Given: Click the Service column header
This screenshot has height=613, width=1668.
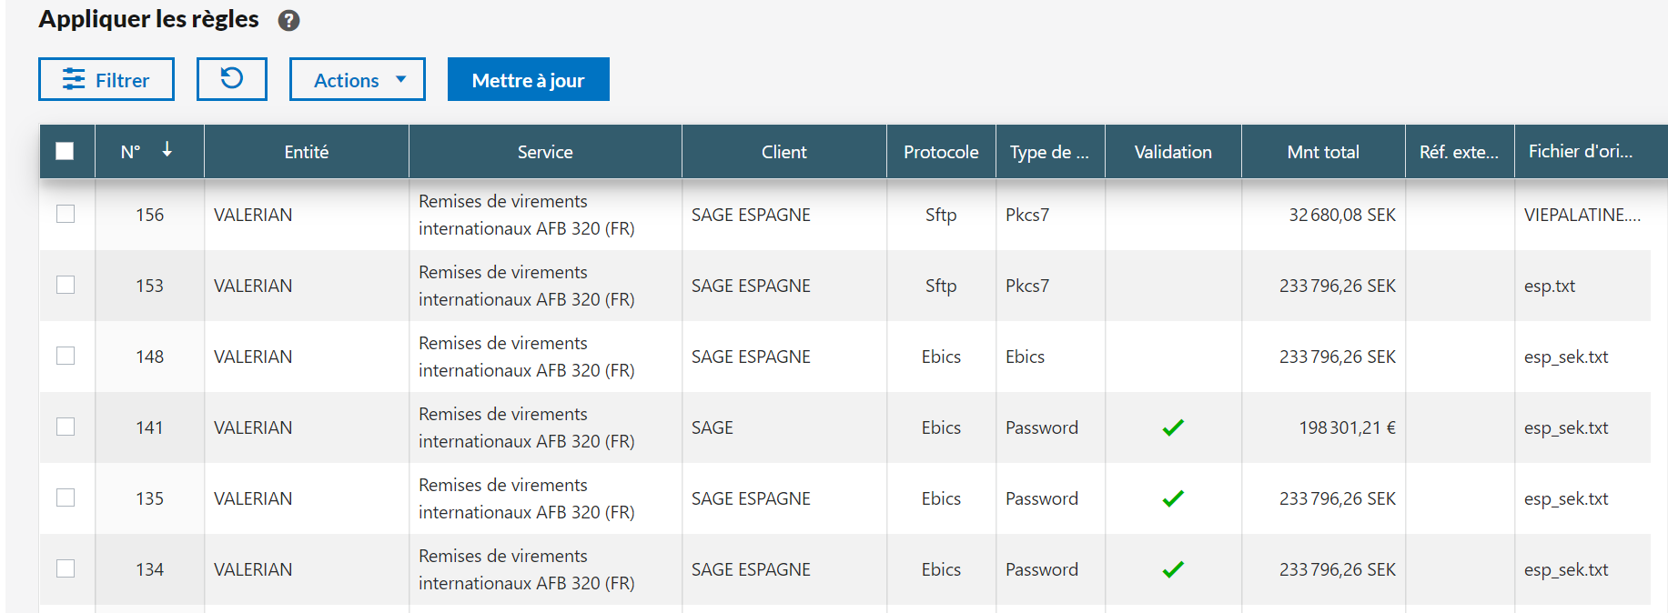Looking at the screenshot, I should [x=544, y=152].
